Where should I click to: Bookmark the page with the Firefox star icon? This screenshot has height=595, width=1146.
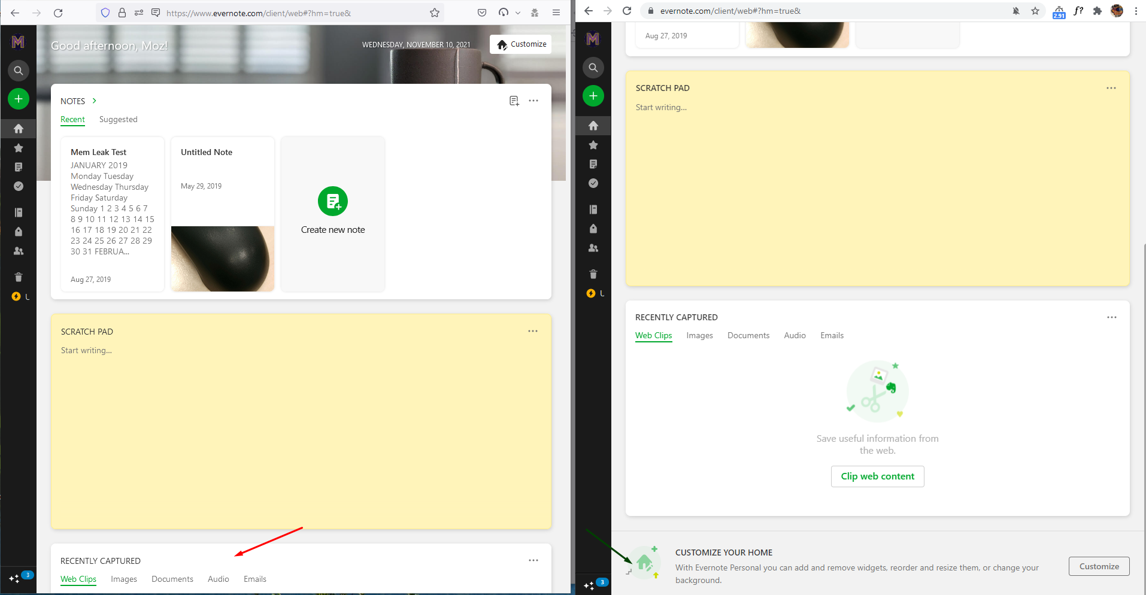tap(435, 13)
